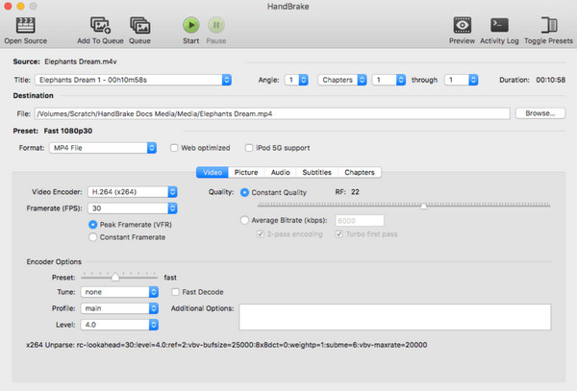The height and width of the screenshot is (391, 577).
Task: Click the source name Elephants Dream.m4v
Action: point(81,61)
